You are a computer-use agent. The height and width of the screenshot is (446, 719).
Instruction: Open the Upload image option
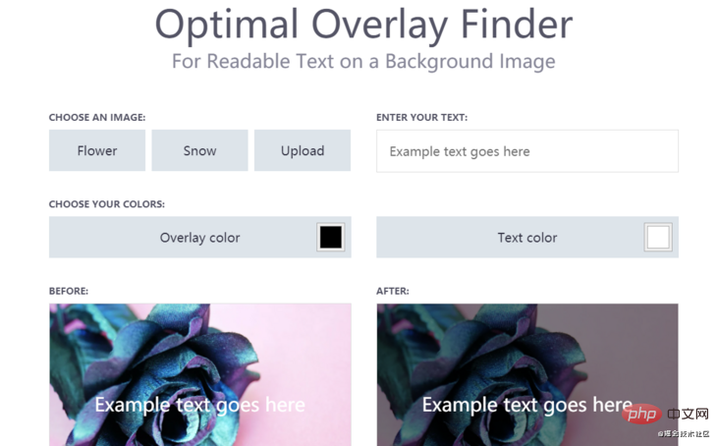(303, 150)
